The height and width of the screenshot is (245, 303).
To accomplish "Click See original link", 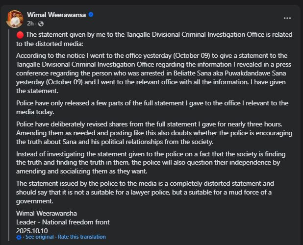I will 39,237.
